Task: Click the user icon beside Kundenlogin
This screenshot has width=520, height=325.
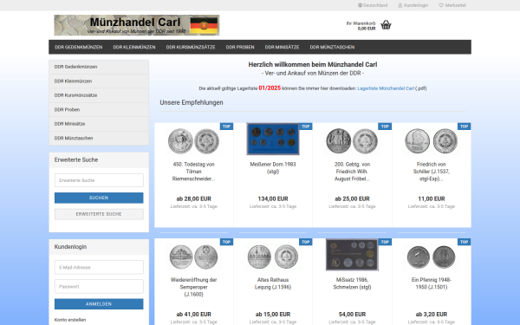Action: coord(400,5)
